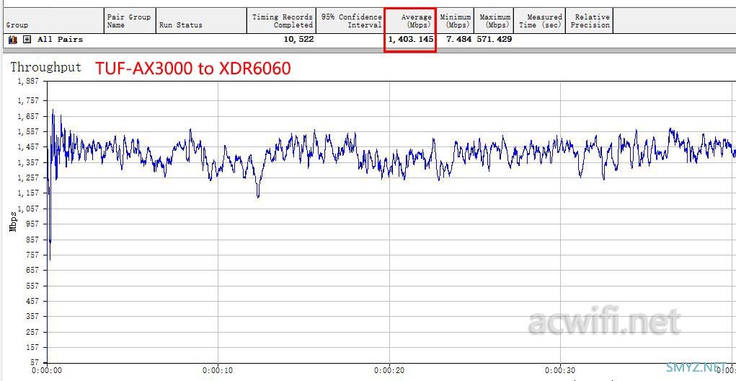Click the Throughput chart title

tap(46, 67)
